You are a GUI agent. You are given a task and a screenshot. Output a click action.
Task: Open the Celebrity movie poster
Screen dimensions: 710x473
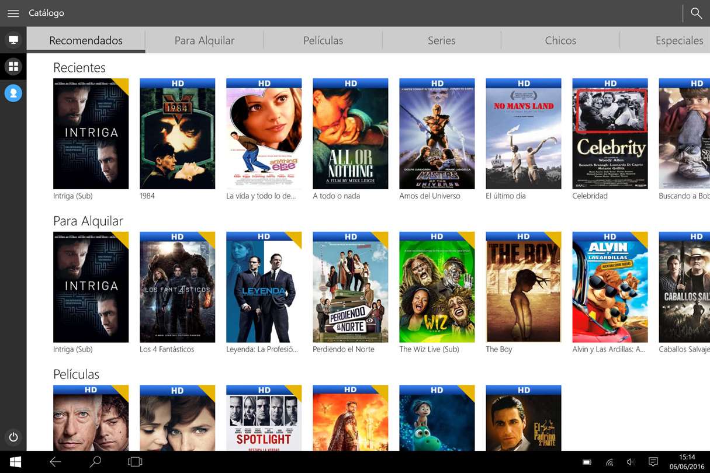609,134
